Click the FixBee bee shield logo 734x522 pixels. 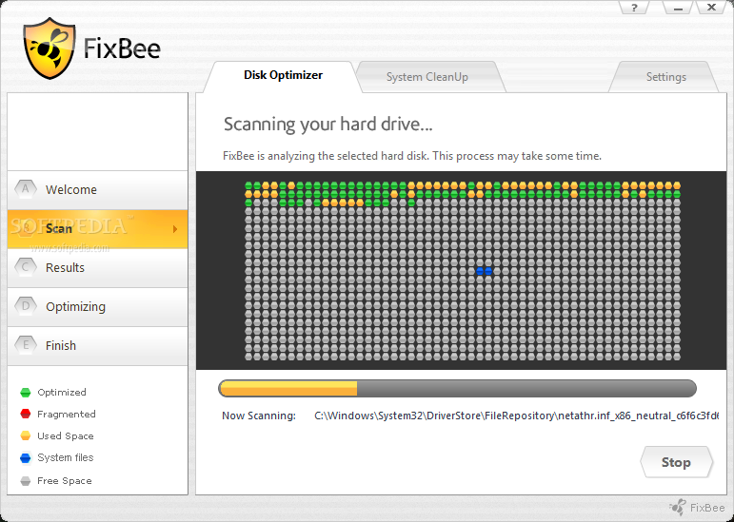[50, 48]
